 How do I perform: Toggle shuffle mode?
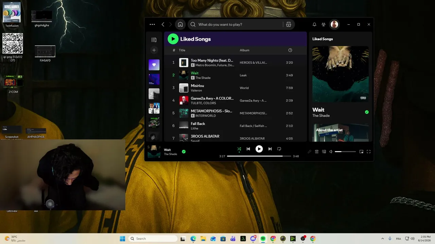pos(239,149)
